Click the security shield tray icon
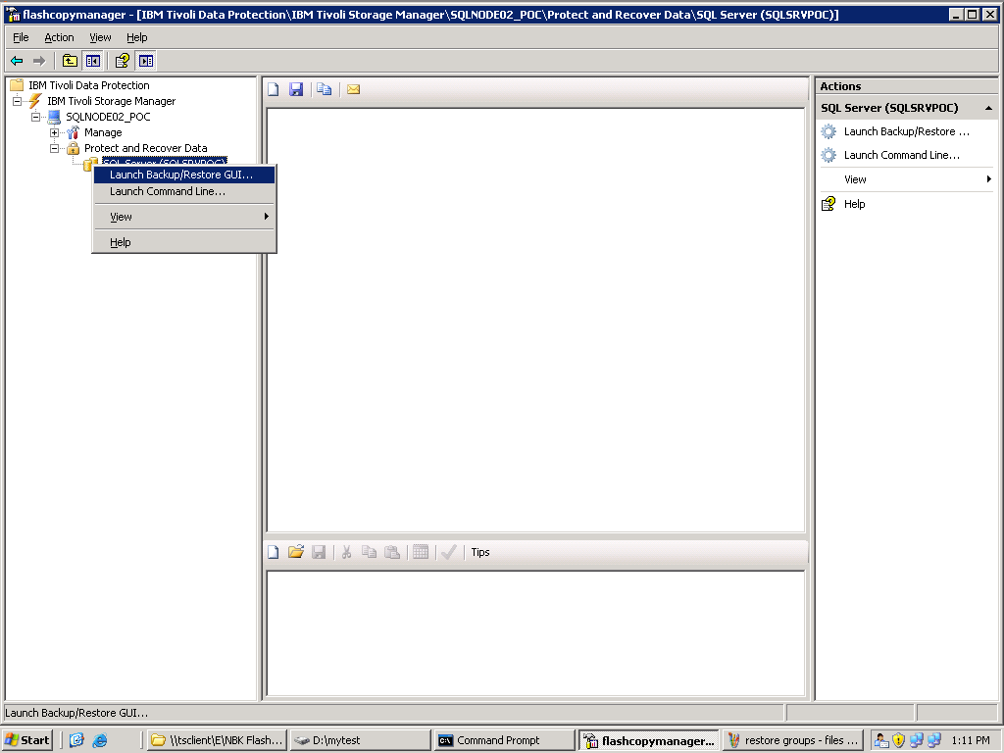Image resolution: width=1004 pixels, height=753 pixels. pos(898,740)
